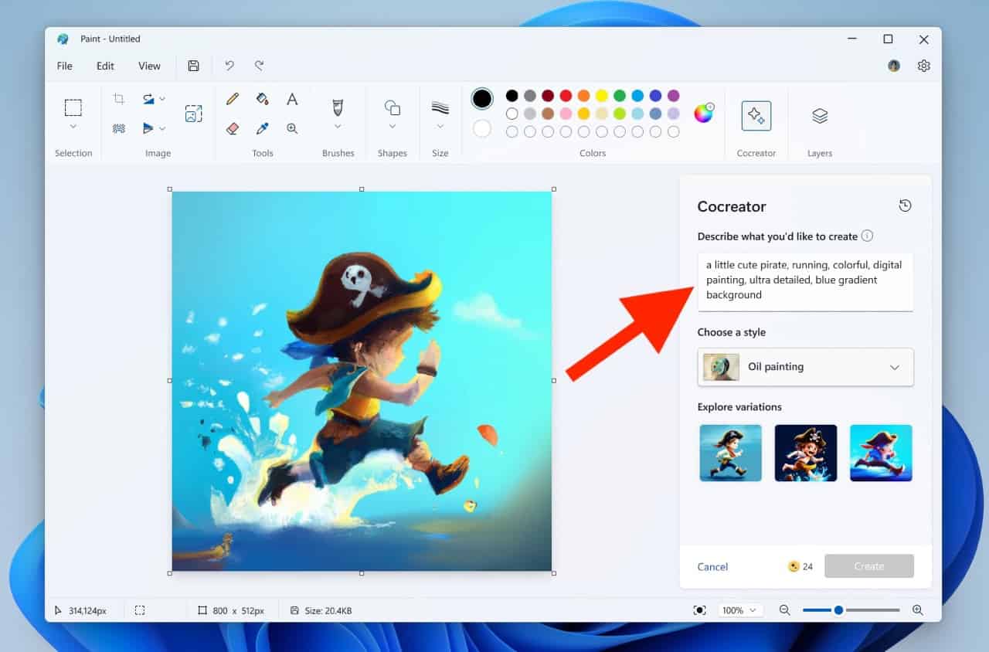
Task: Select the Pencil tool
Action: (232, 99)
